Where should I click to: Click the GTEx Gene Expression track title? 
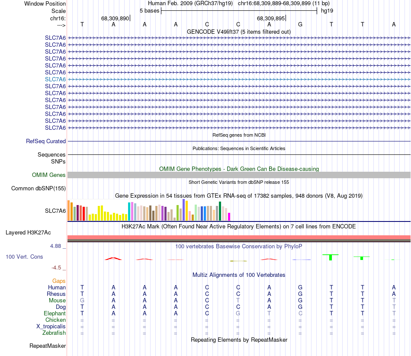tap(239, 196)
